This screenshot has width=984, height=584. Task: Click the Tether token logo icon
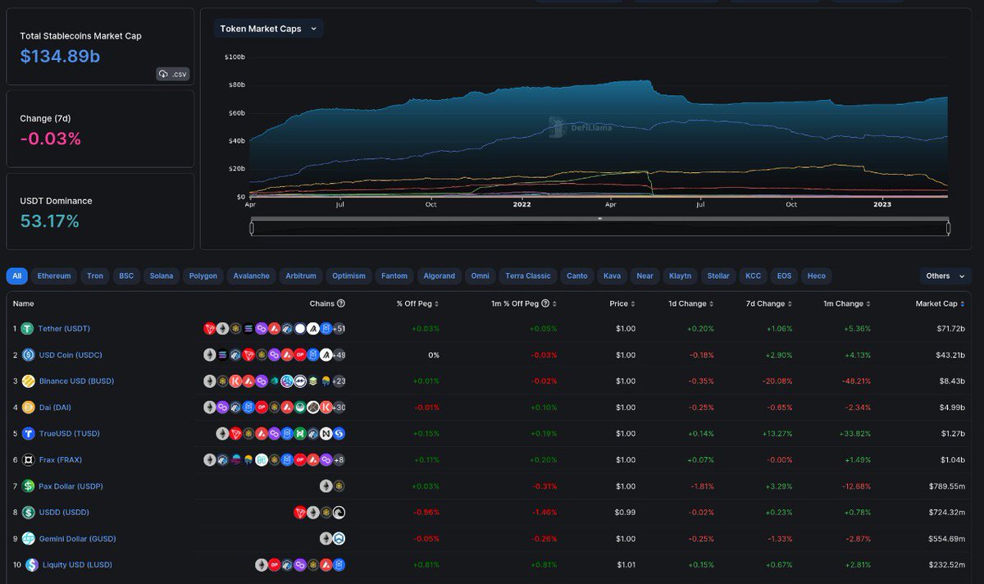(x=27, y=329)
